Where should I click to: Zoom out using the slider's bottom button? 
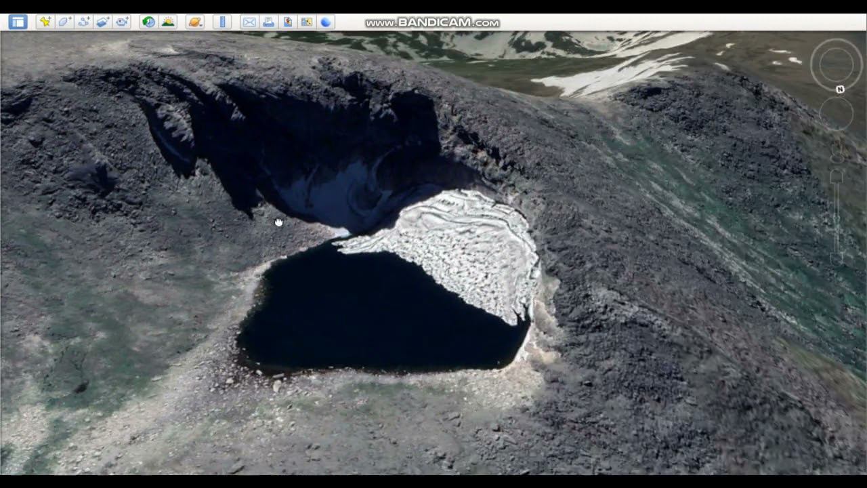pos(837,259)
